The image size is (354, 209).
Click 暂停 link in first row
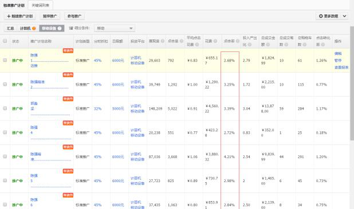[x=338, y=61]
